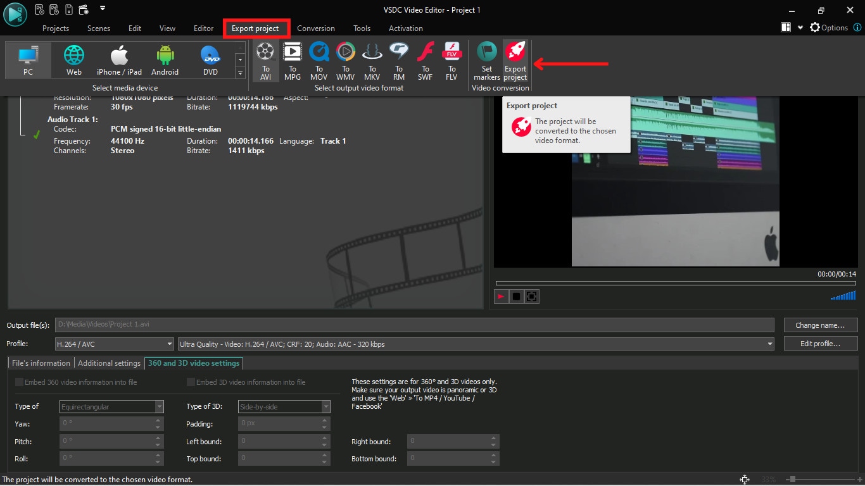This screenshot has width=865, height=486.
Task: Open the Equirectangular type dropdown
Action: [x=111, y=406]
